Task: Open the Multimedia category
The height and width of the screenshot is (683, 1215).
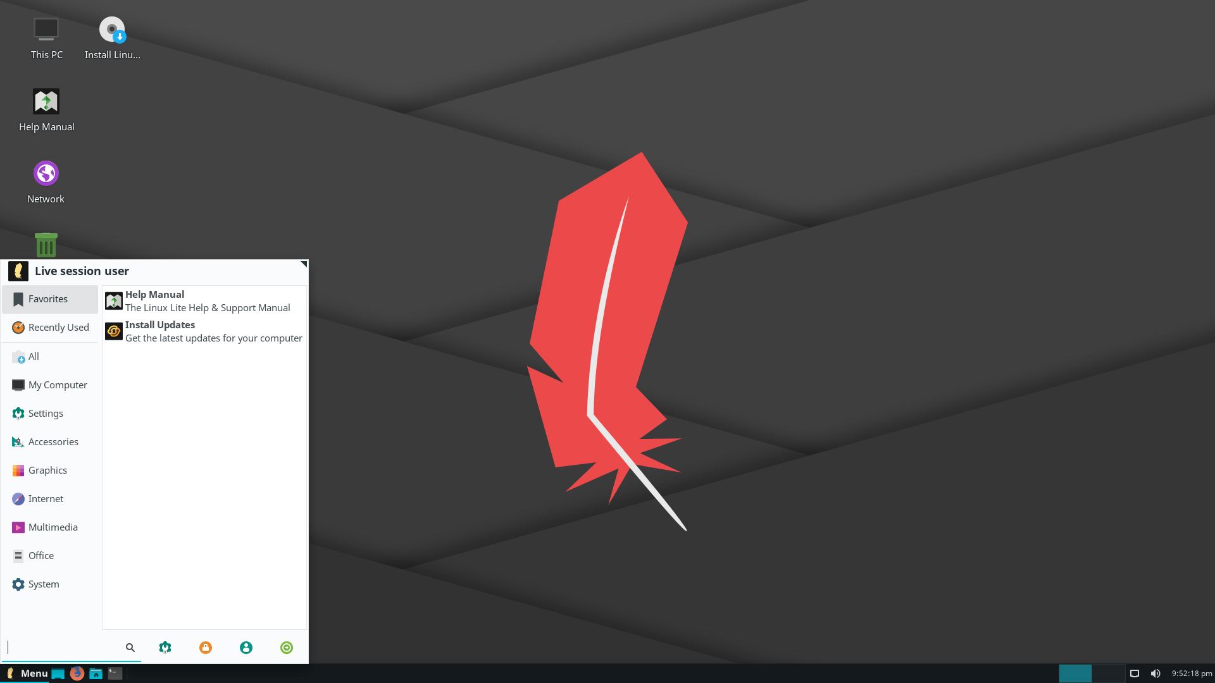Action: (x=50, y=527)
